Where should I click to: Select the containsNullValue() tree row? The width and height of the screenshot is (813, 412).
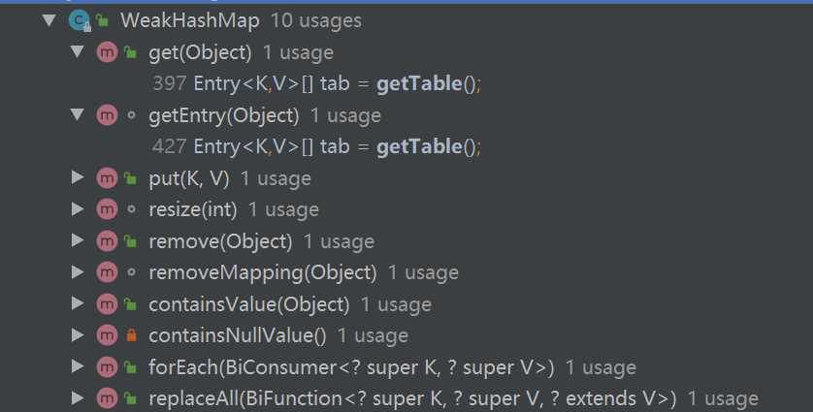point(238,335)
